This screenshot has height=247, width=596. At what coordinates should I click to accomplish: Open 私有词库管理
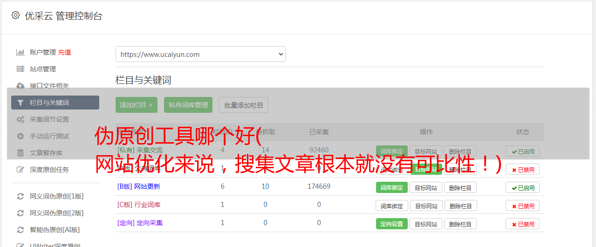tap(188, 105)
